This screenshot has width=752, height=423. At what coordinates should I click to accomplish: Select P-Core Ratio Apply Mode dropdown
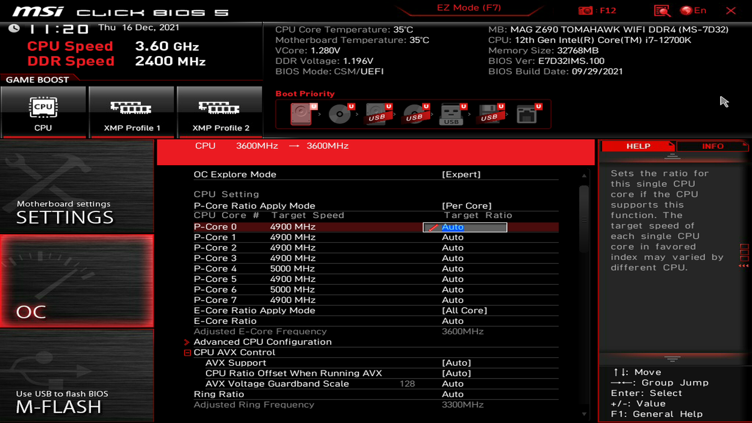466,205
